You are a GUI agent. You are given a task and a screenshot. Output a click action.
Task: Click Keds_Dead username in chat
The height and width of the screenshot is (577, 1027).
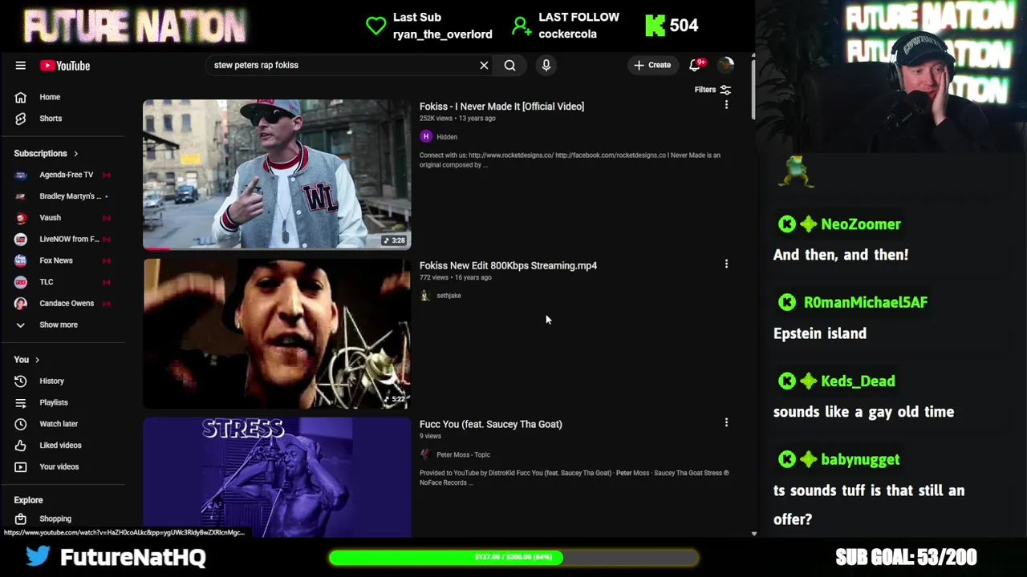(x=858, y=381)
